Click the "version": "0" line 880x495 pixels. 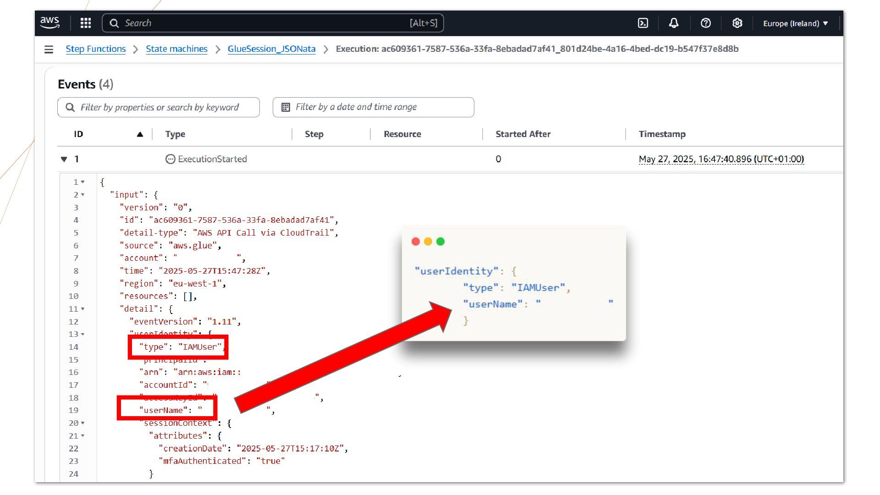156,208
